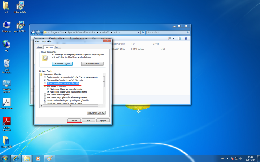Switch to the Ara tab
The image size is (260, 162).
click(57, 47)
